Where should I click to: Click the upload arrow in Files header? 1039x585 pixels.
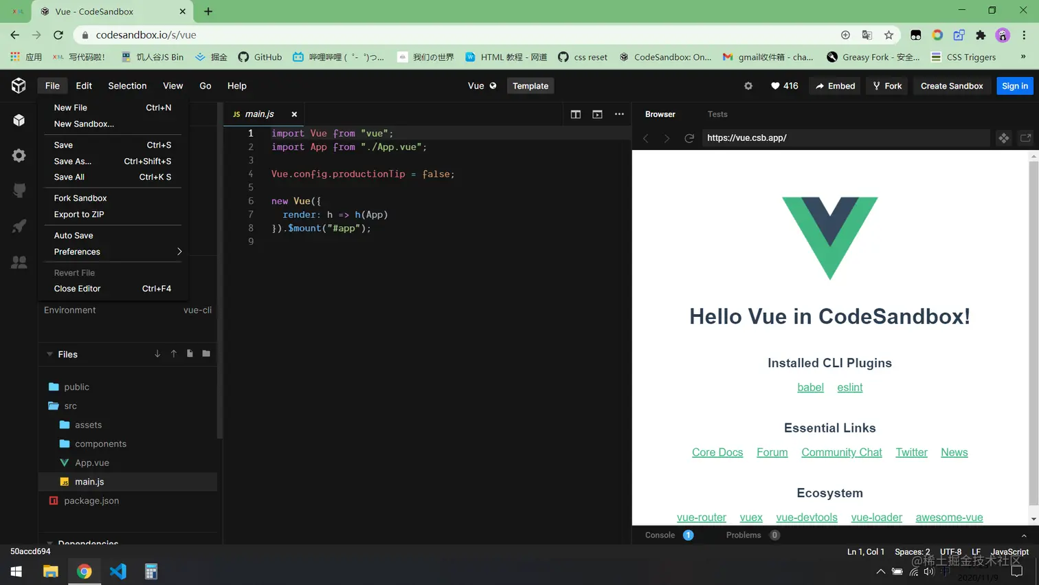click(x=174, y=354)
